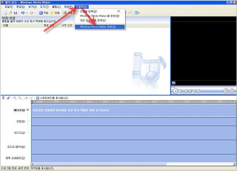Select the 전환(R) track label
Viewport: 237px width, 171px height.
pos(20,121)
